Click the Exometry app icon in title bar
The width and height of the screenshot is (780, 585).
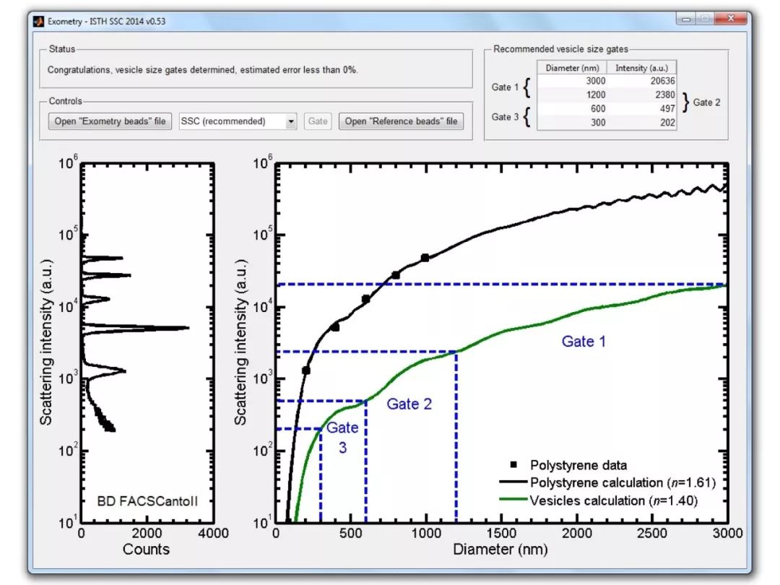[x=39, y=22]
